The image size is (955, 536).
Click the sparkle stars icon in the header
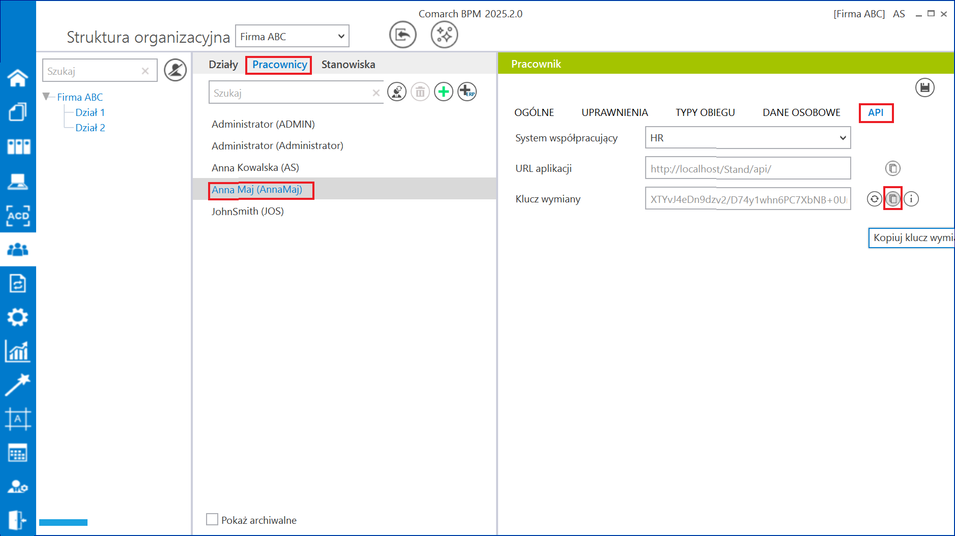(444, 35)
